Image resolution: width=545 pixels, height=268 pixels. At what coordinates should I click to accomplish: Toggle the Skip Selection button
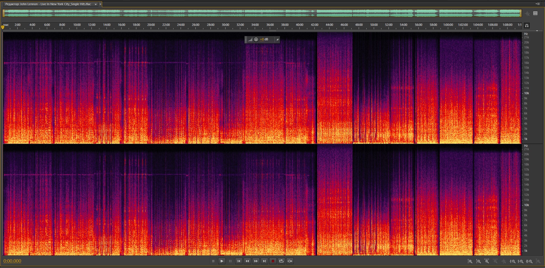290,261
